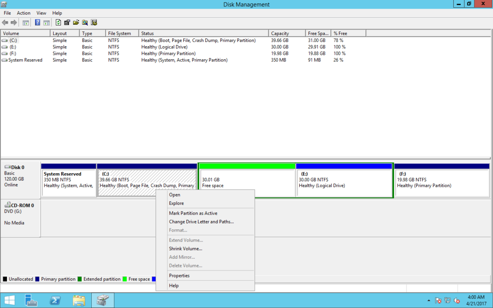
Task: Click the magnifying glass toolbar icon
Action: click(x=85, y=22)
